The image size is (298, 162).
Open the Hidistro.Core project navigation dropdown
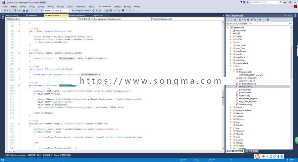[x=42, y=19]
